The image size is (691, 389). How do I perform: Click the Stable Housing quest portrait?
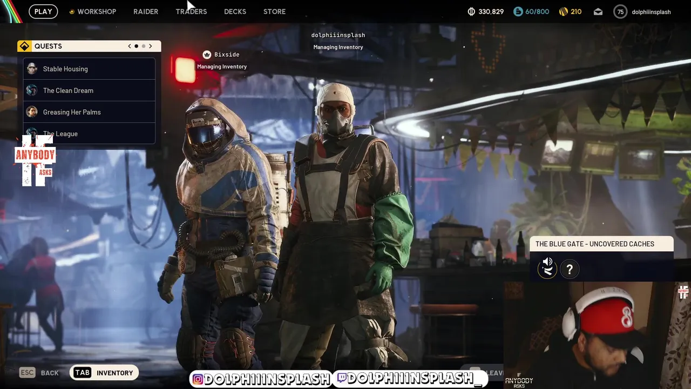pos(32,69)
